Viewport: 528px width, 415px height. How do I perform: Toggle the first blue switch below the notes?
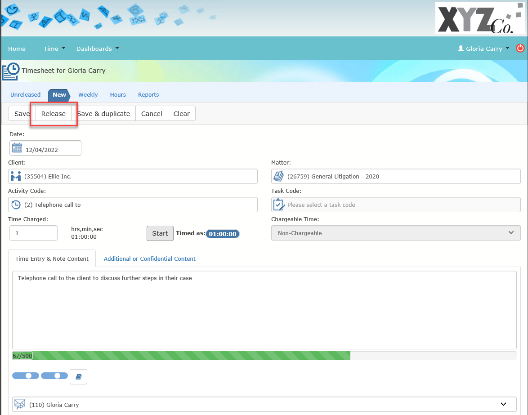(x=26, y=375)
